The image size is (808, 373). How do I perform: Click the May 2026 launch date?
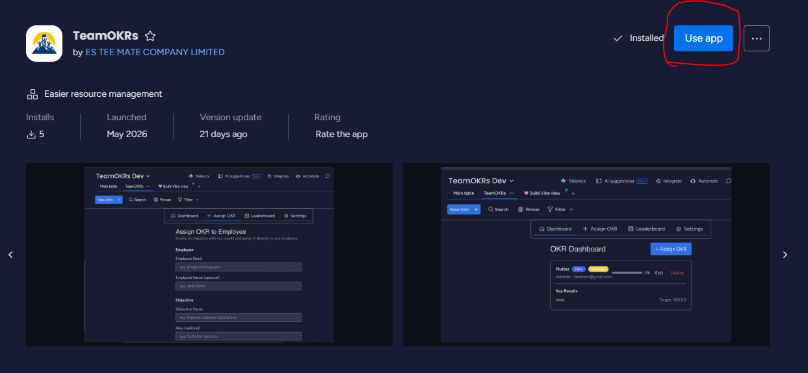click(127, 135)
